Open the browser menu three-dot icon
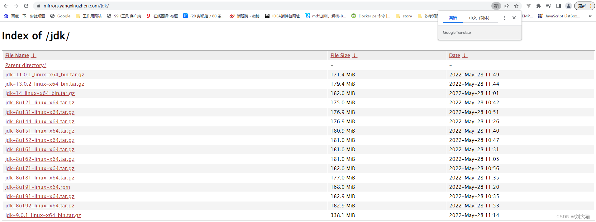Screen dimensions: 596x222 591,6
